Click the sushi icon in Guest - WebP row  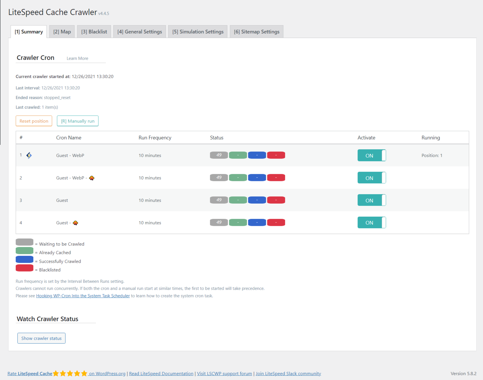pos(91,178)
